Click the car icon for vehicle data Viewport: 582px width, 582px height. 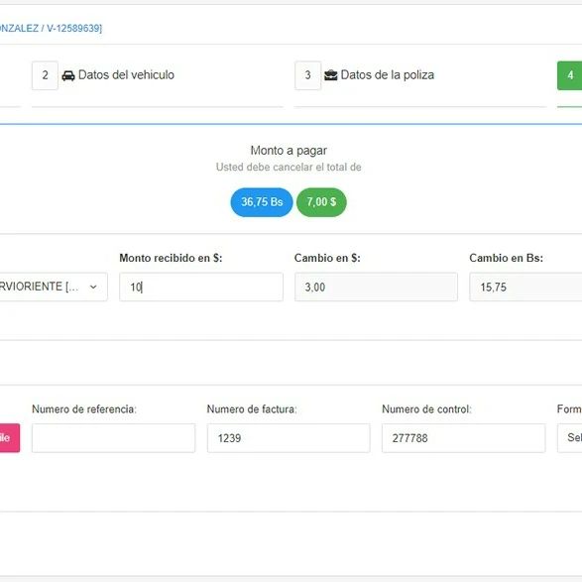[x=68, y=75]
